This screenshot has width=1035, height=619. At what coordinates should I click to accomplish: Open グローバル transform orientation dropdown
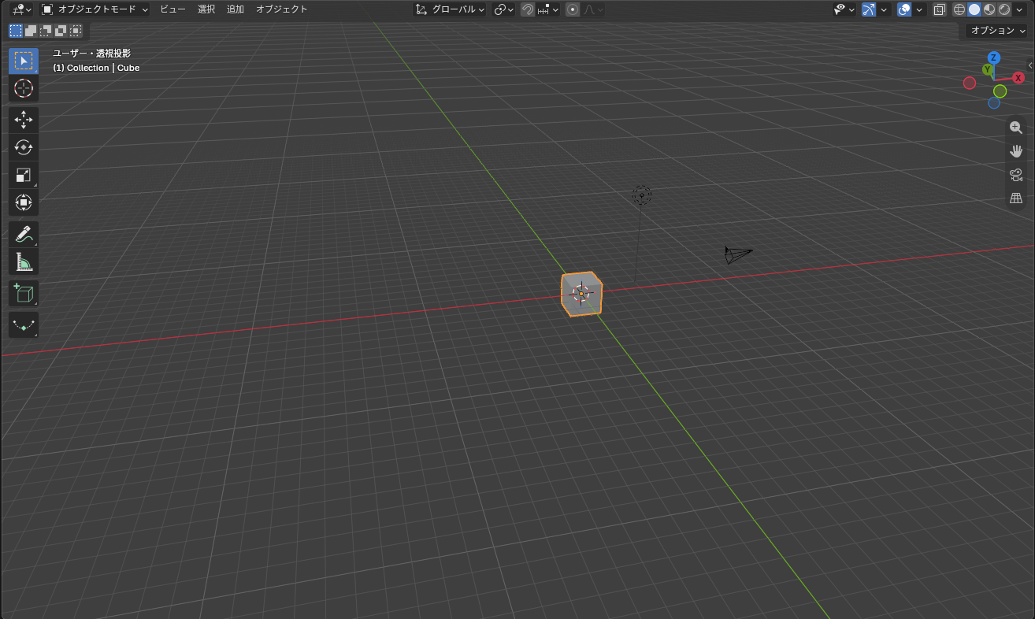pyautogui.click(x=451, y=9)
